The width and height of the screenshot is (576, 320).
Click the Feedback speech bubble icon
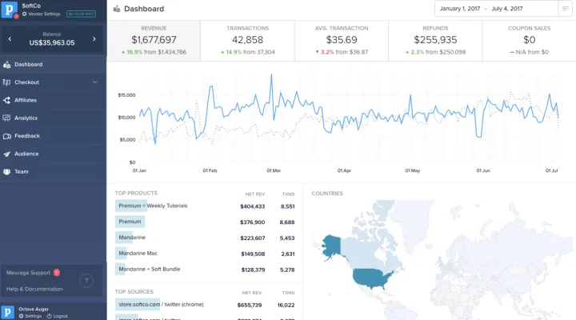pos(7,136)
